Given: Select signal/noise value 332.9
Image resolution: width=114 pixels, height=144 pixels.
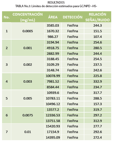Looking at the screenshot, I should pos(98,81).
